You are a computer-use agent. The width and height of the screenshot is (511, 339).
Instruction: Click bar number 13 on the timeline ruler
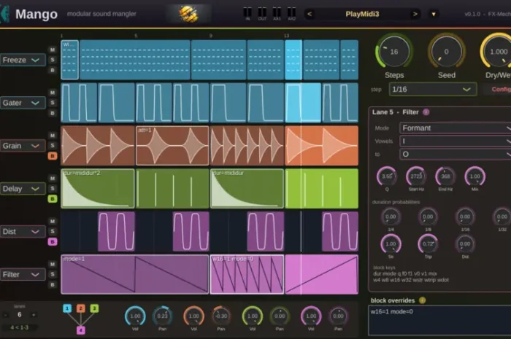[286, 36]
